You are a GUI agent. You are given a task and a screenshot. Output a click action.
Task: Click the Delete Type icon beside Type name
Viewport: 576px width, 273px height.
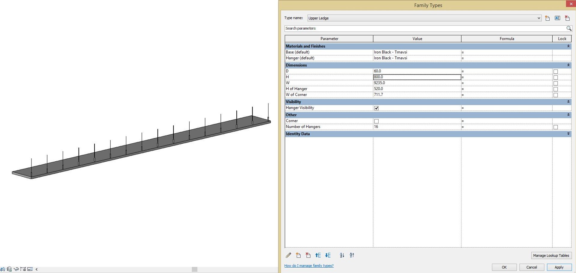pyautogui.click(x=567, y=18)
